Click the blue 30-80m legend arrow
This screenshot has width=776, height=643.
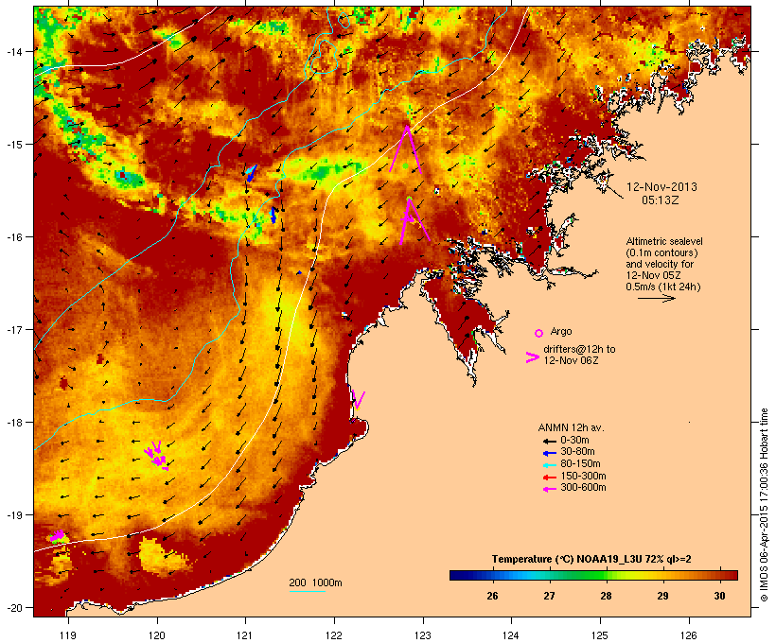pyautogui.click(x=549, y=453)
